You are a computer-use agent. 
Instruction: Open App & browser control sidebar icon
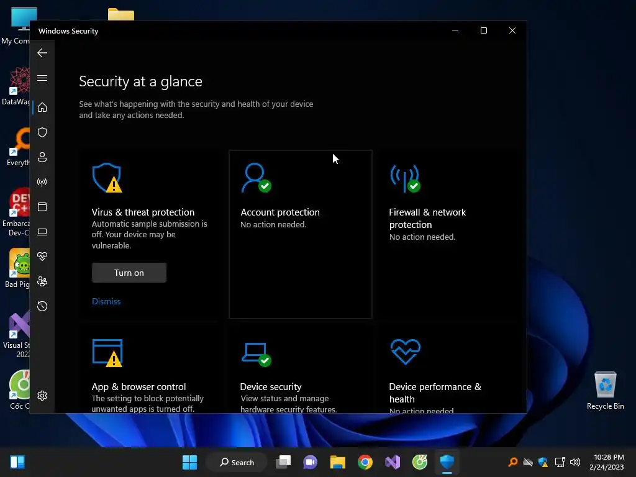click(x=42, y=207)
